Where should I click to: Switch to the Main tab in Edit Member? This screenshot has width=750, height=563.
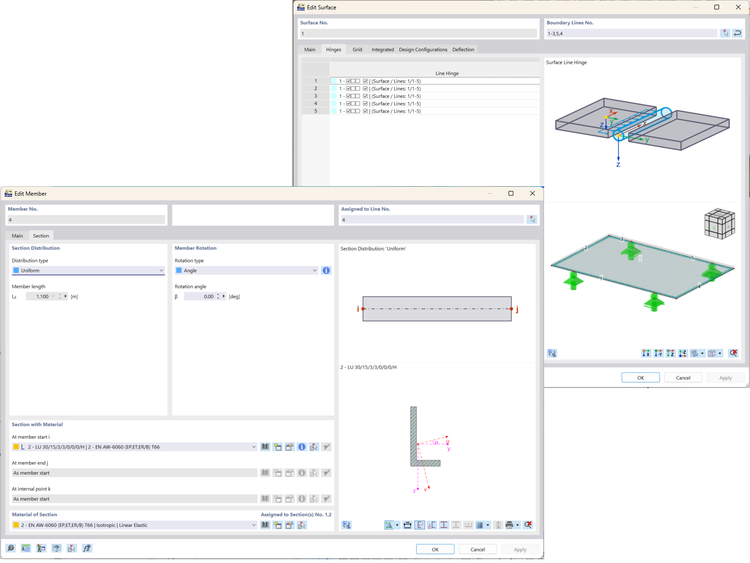[x=17, y=236]
